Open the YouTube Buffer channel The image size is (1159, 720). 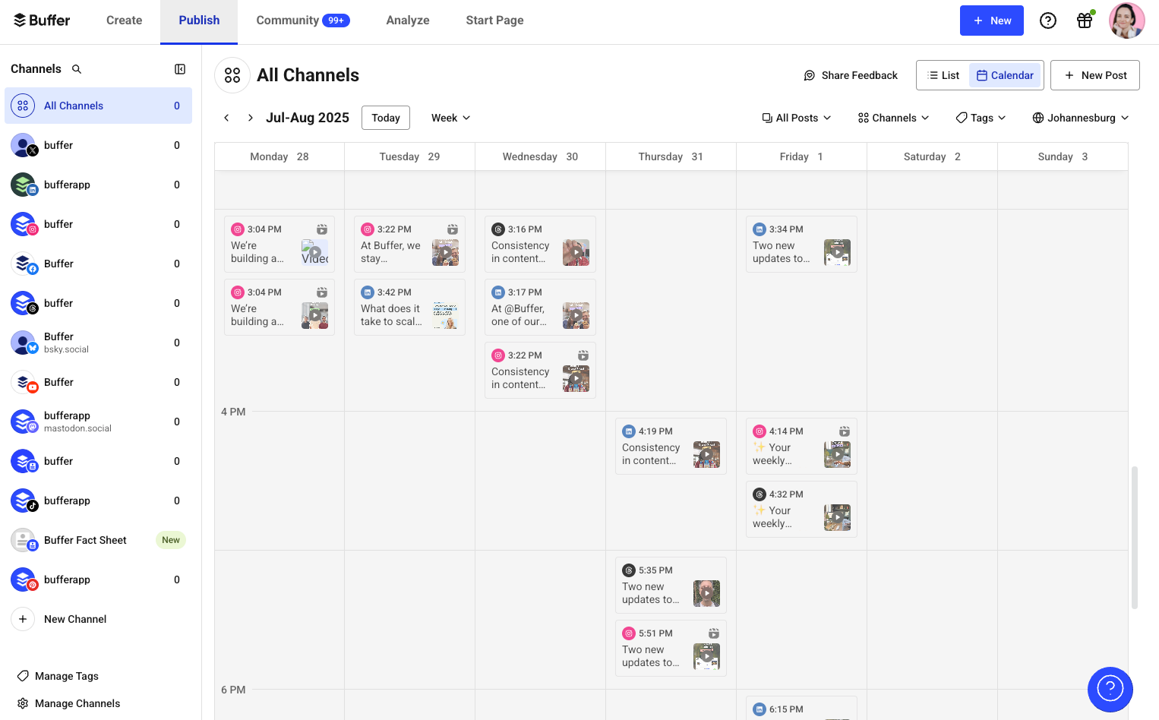tap(98, 382)
